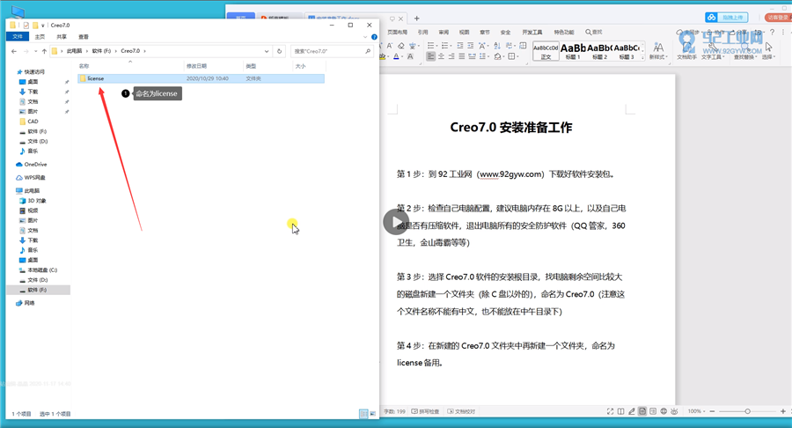792x428 pixels.
Task: Click the zoom in plus button in WPS
Action: pyautogui.click(x=783, y=411)
